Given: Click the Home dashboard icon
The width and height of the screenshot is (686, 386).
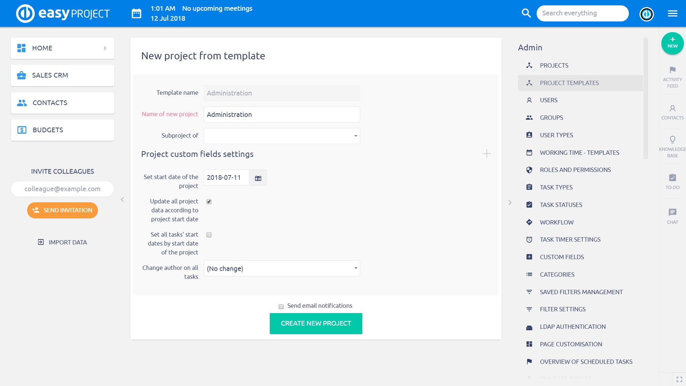Looking at the screenshot, I should coord(21,48).
